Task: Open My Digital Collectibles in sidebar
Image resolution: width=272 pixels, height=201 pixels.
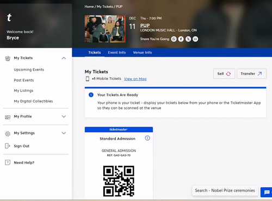Action: 33,101
